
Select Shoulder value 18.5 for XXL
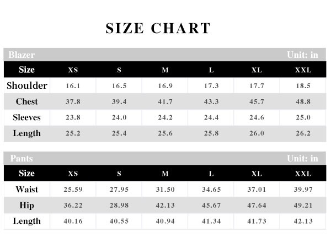click(x=303, y=86)
